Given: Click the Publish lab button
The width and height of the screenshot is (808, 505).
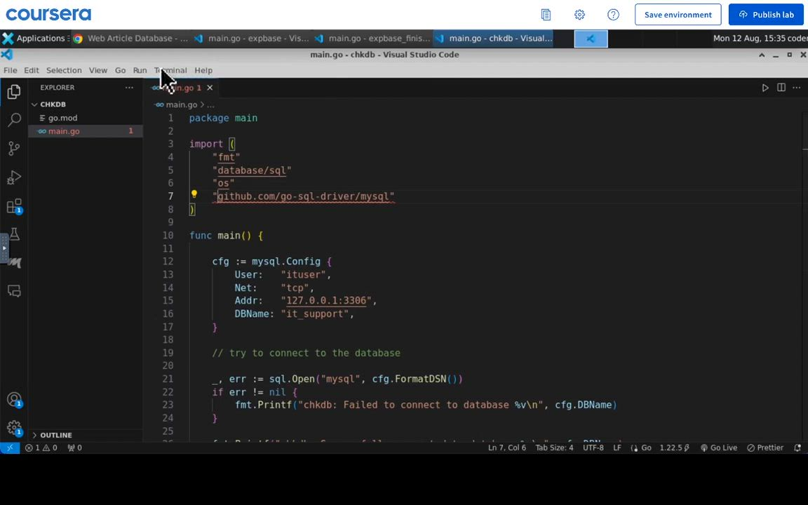Looking at the screenshot, I should (x=765, y=15).
